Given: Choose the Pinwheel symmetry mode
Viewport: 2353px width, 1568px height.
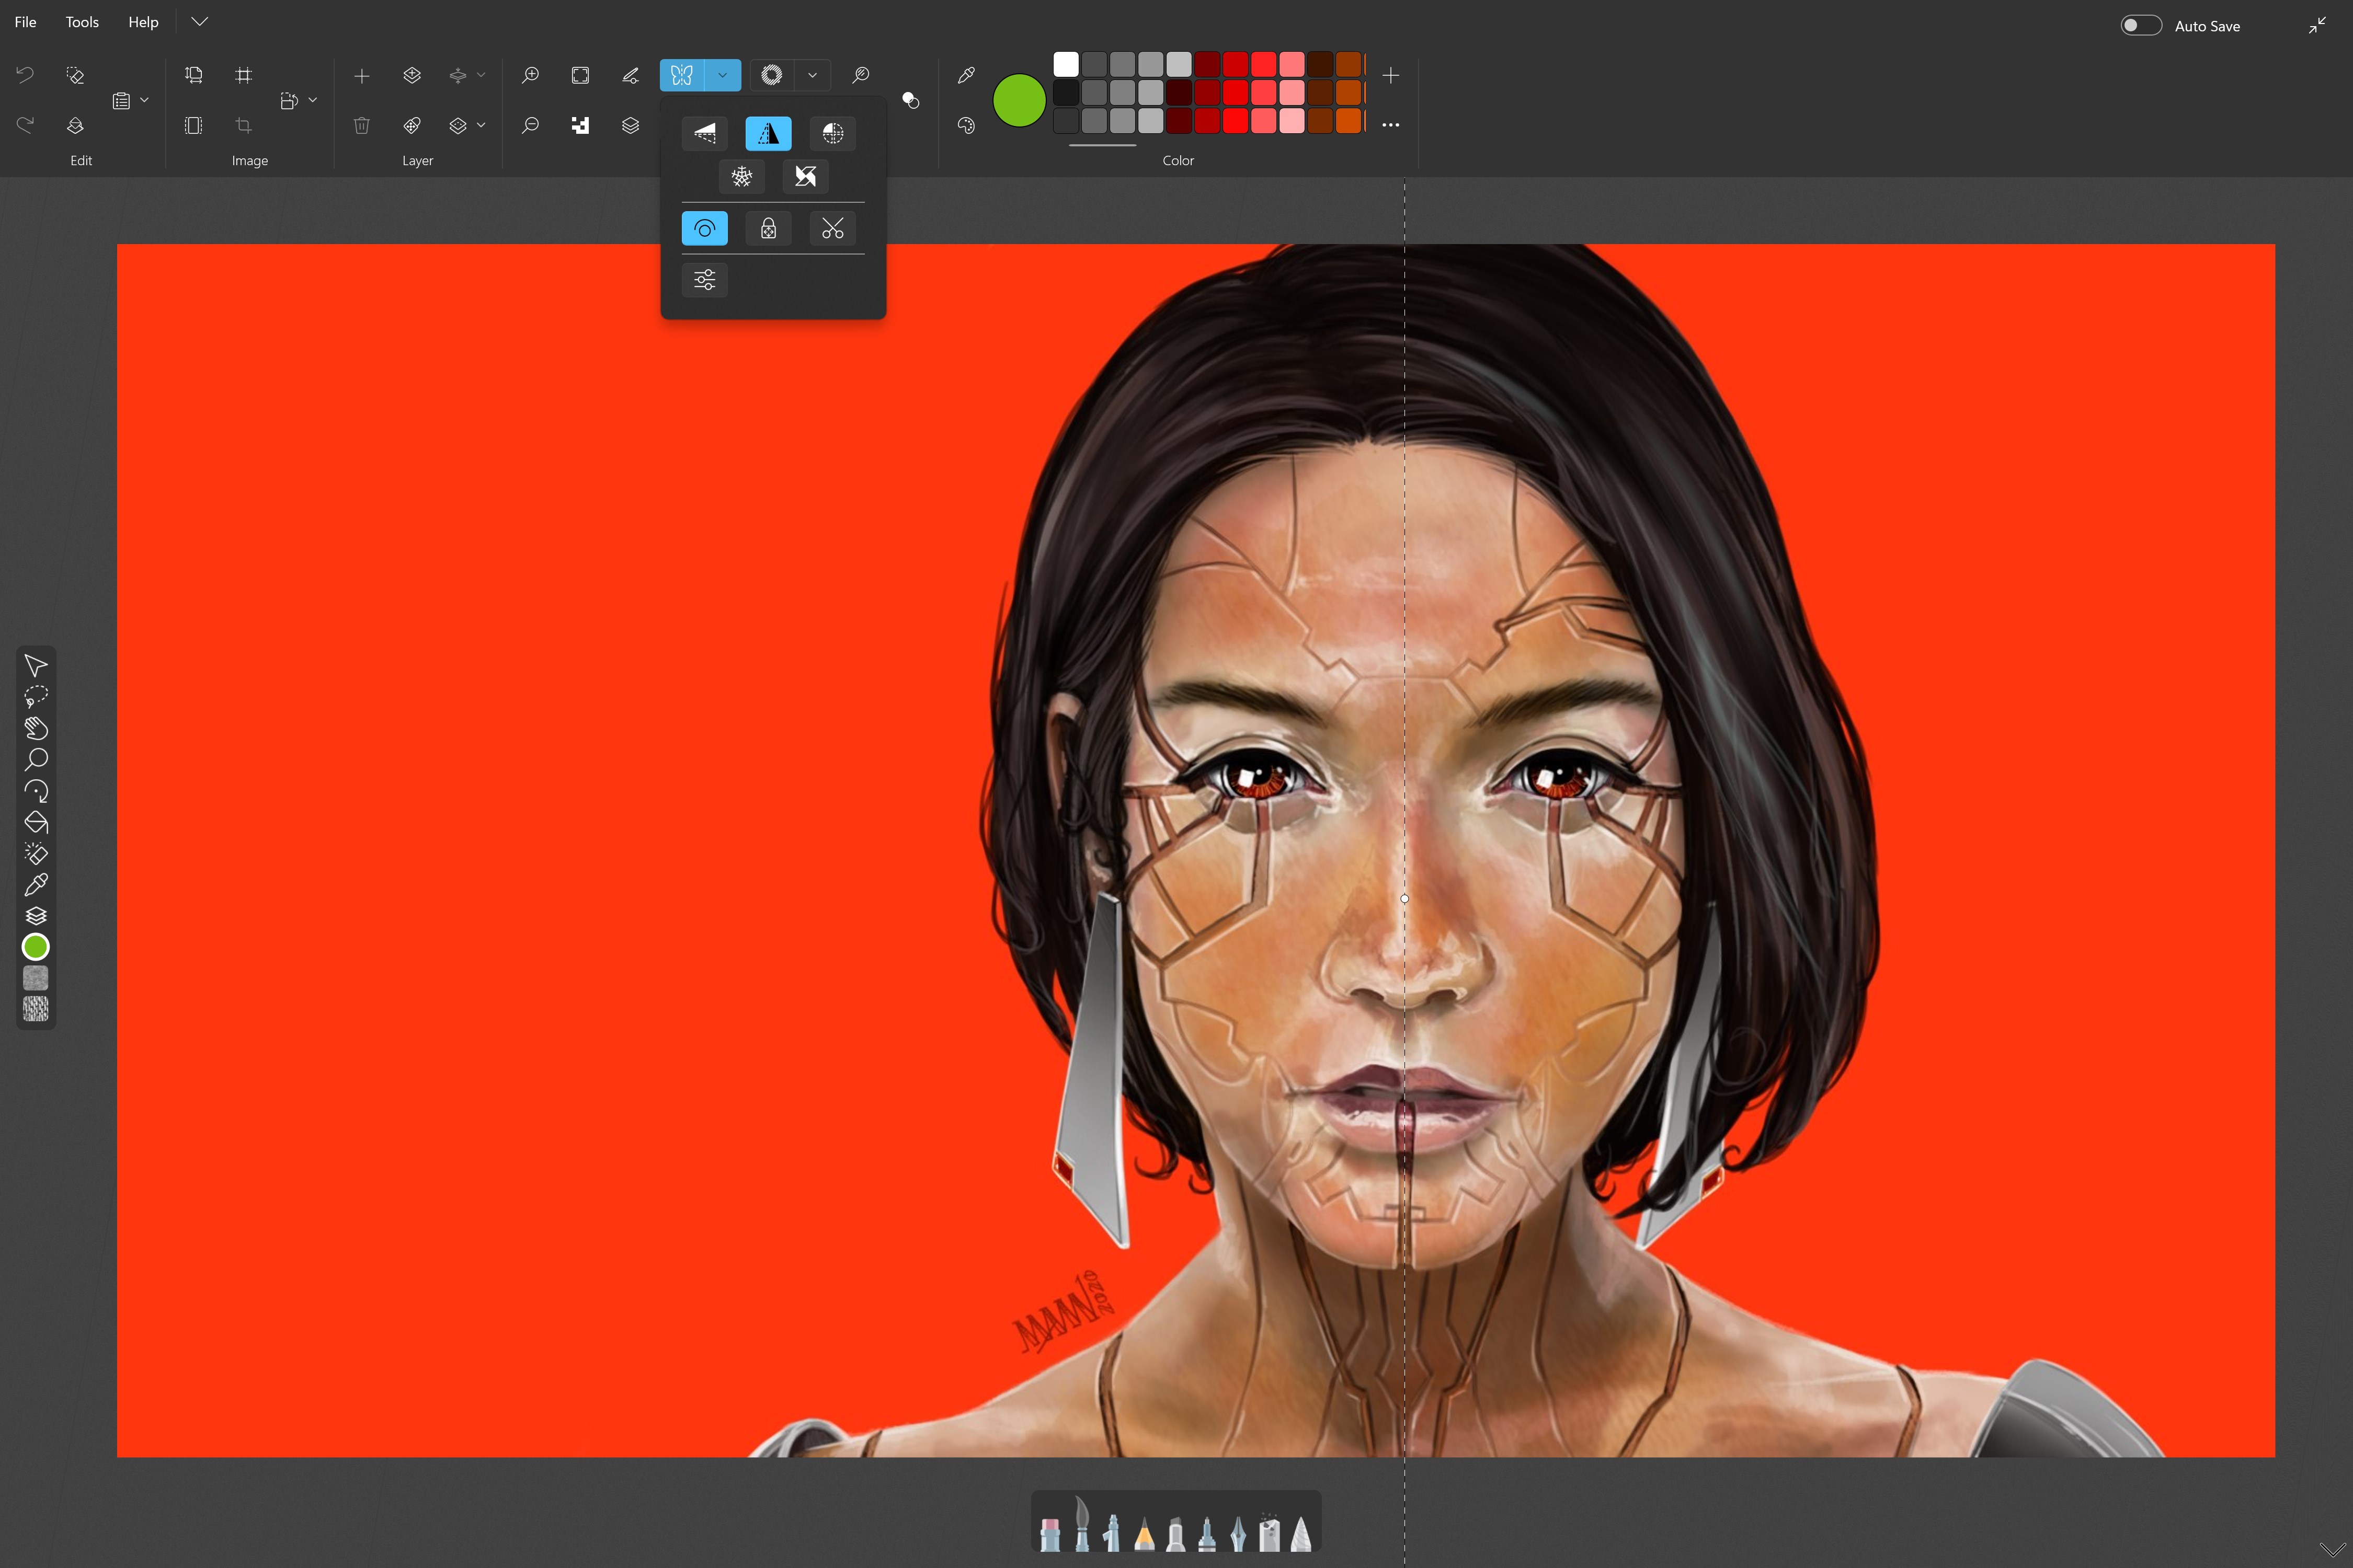Looking at the screenshot, I should 805,176.
